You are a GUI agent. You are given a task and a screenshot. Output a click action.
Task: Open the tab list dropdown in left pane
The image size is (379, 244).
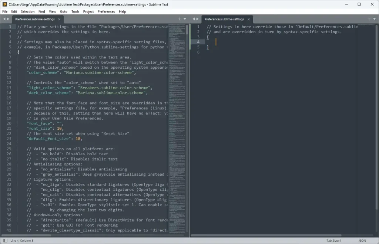(x=185, y=19)
